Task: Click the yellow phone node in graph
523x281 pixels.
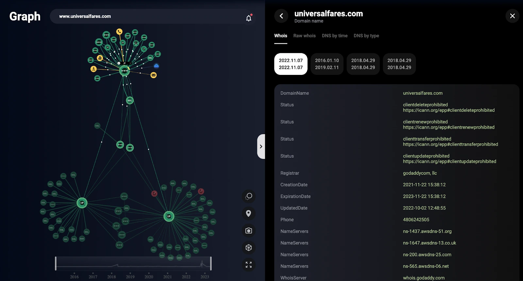Action: [x=119, y=32]
